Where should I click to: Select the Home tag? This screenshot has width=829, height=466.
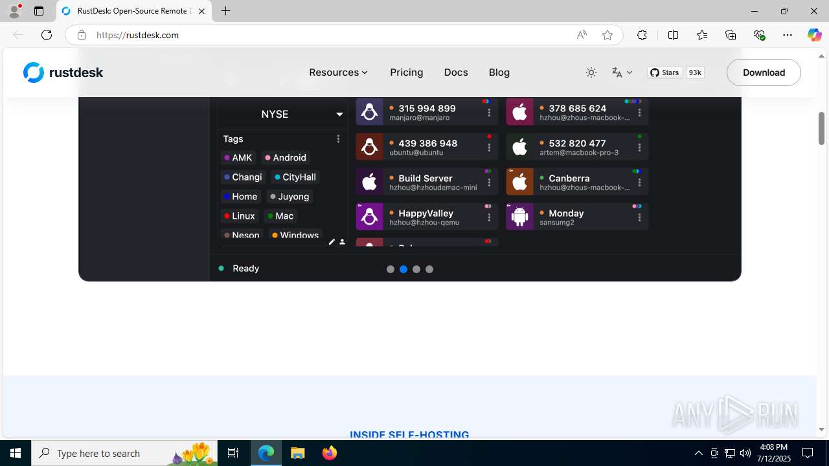tap(240, 197)
